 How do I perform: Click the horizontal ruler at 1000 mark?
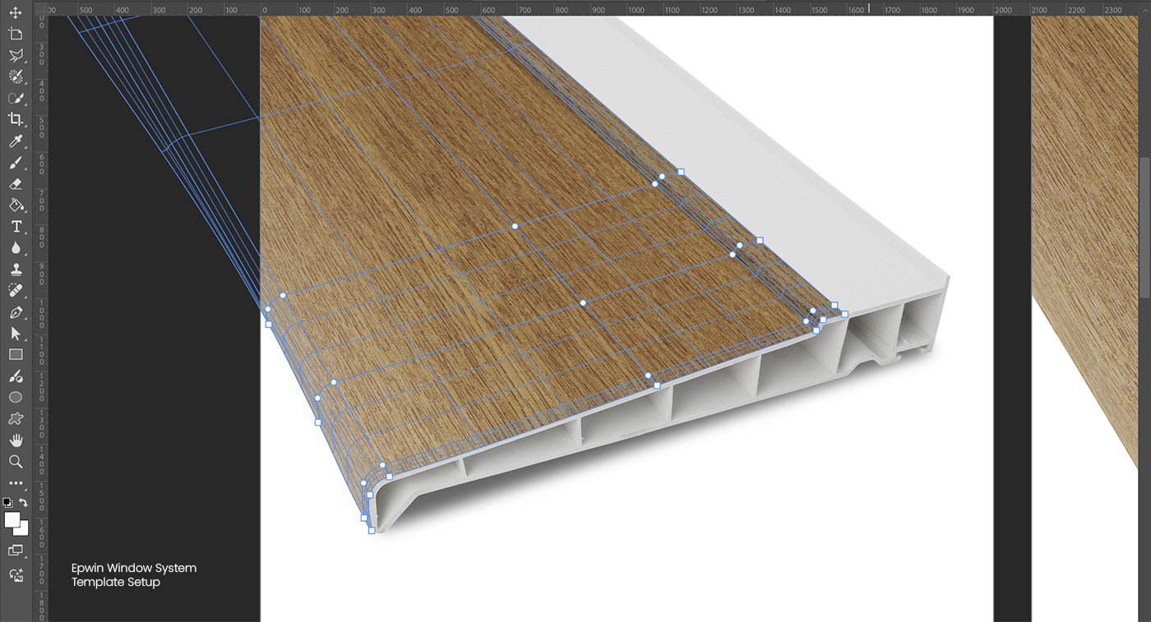pos(636,10)
